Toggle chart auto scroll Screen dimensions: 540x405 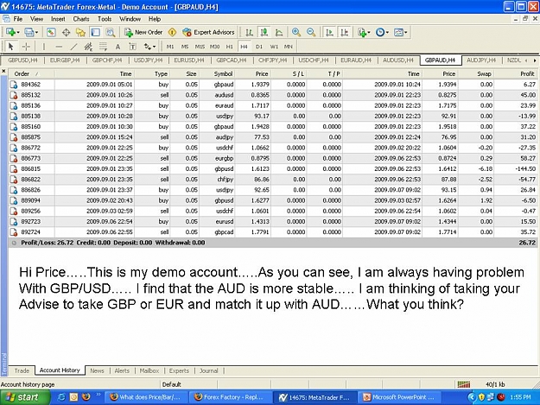tap(329, 32)
